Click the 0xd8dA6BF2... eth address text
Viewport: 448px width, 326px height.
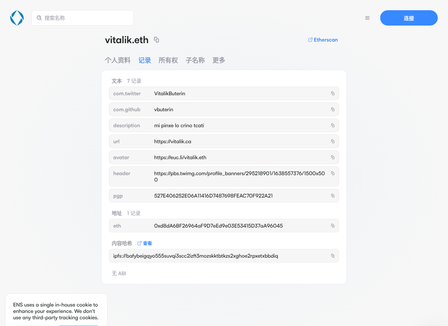coord(218,226)
